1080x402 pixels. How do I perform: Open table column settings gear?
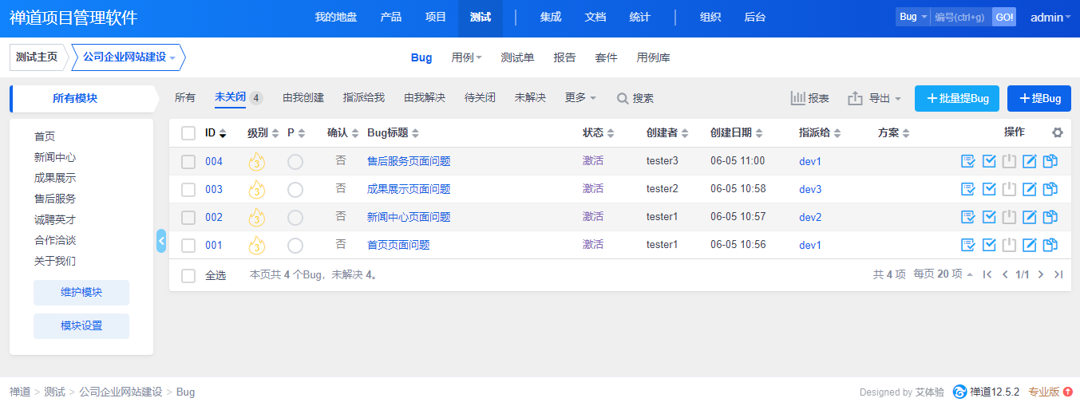pos(1058,132)
